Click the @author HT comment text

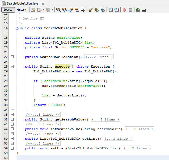33,18
